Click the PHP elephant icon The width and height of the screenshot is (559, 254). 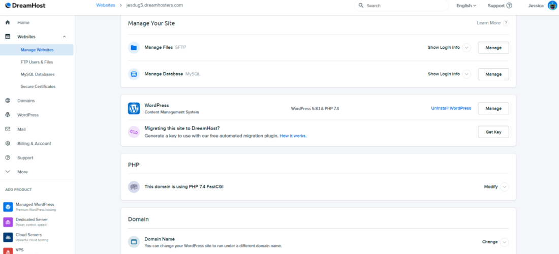[x=134, y=186]
